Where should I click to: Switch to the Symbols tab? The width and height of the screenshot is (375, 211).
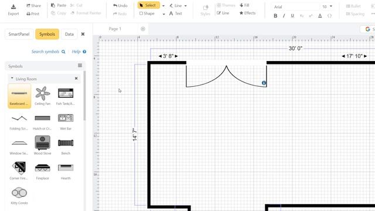[x=47, y=34]
